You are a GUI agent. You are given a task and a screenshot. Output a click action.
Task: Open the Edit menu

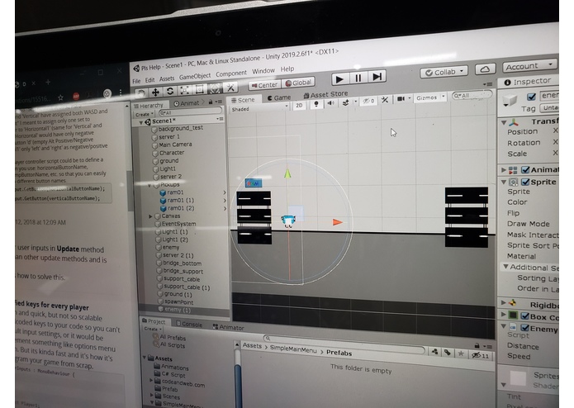(x=149, y=80)
